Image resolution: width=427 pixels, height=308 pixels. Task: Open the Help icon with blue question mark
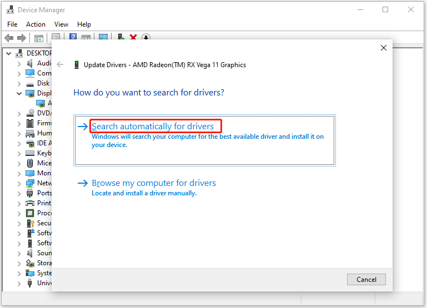point(73,37)
